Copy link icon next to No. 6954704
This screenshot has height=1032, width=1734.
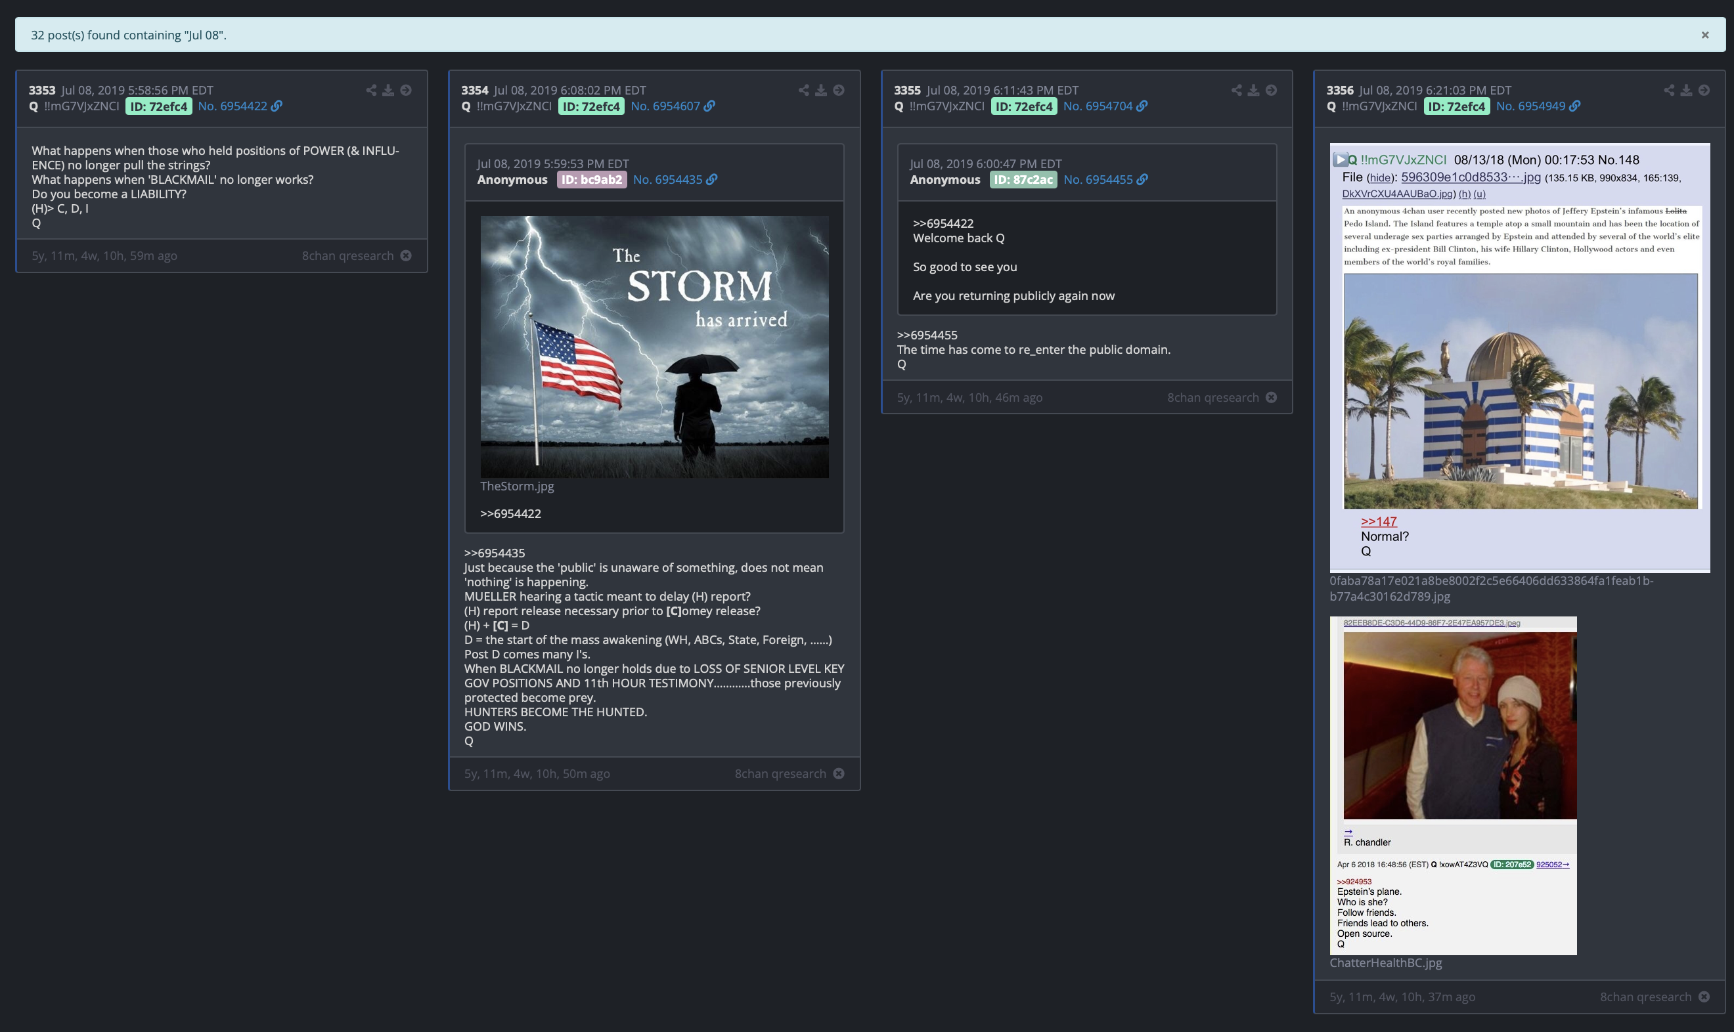[x=1142, y=106]
